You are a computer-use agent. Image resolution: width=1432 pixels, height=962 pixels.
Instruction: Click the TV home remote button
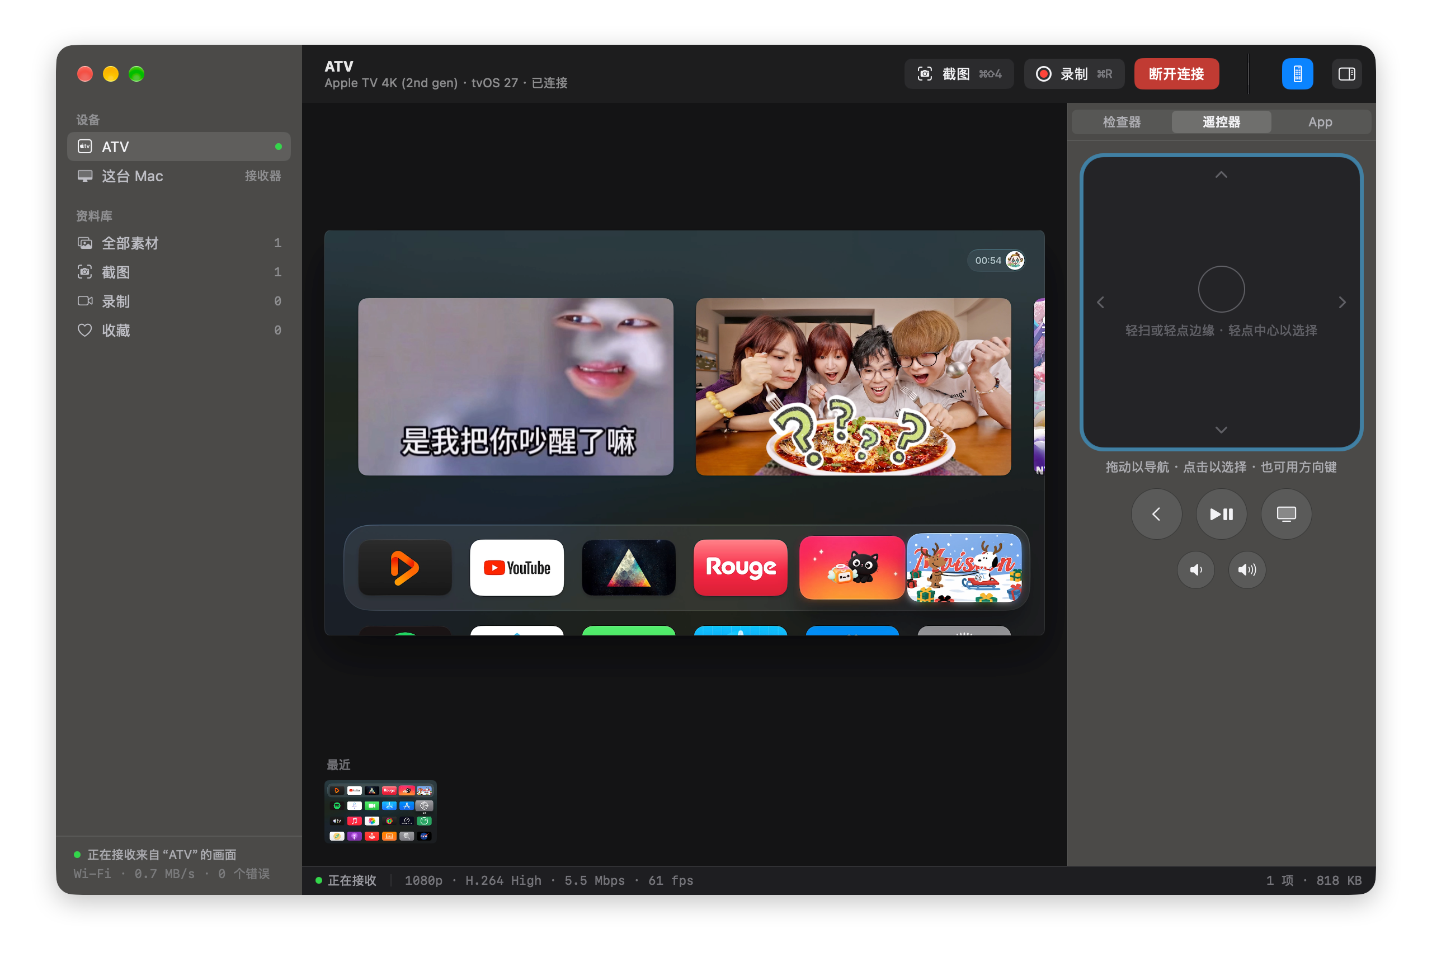(1286, 514)
